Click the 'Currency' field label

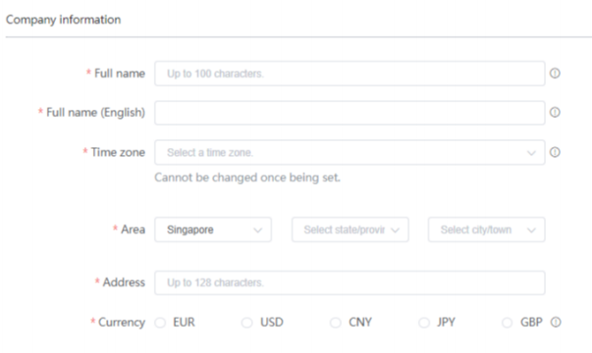click(122, 323)
